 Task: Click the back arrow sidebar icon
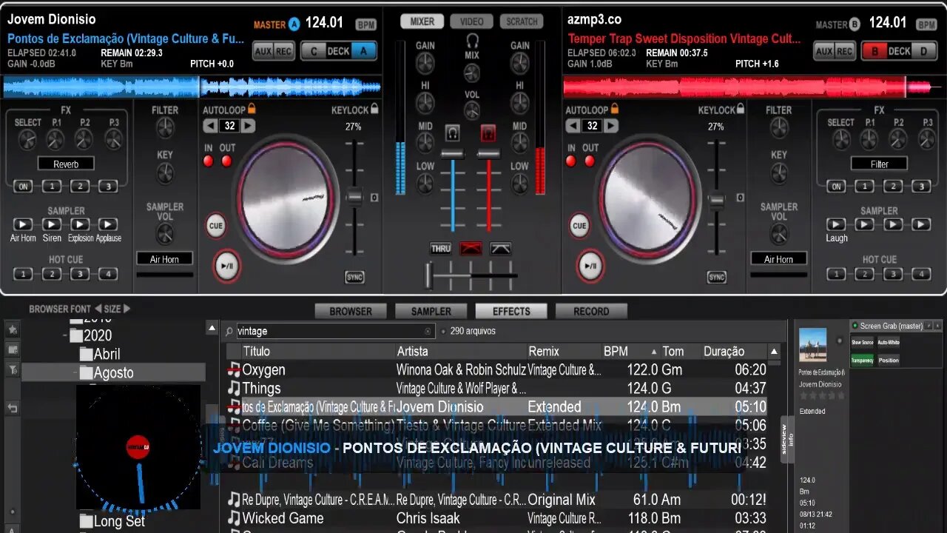(13, 408)
